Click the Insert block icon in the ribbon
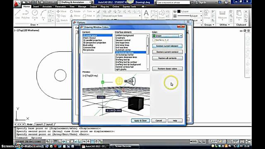Viewport: 265px width, 149px height. (x=161, y=14)
